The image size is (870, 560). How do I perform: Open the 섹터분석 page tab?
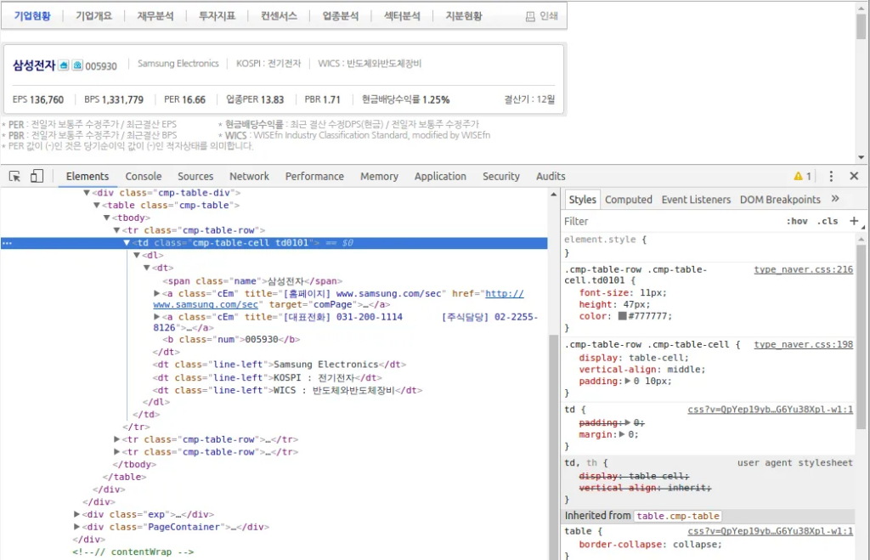point(402,16)
